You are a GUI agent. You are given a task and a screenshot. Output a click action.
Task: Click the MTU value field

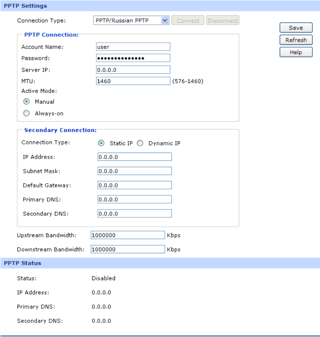point(133,81)
